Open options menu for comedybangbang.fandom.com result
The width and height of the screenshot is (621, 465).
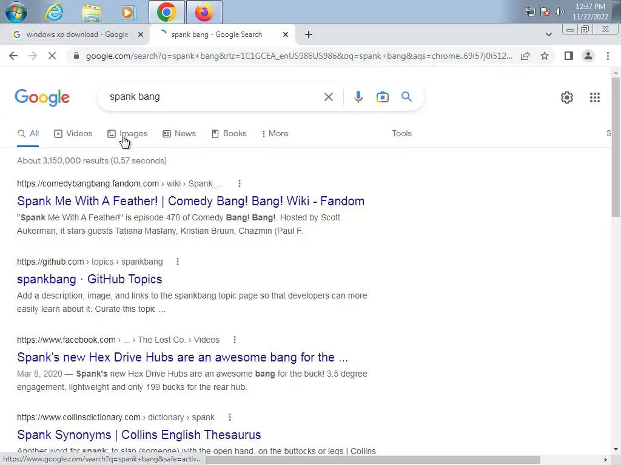click(x=239, y=183)
